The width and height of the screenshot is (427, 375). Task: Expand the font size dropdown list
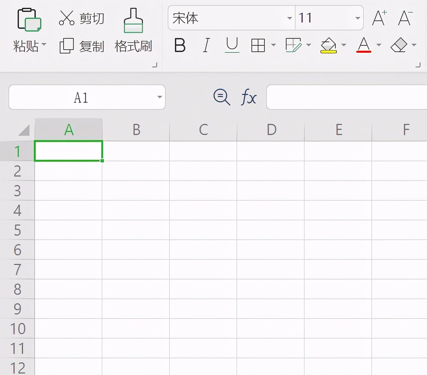click(357, 18)
